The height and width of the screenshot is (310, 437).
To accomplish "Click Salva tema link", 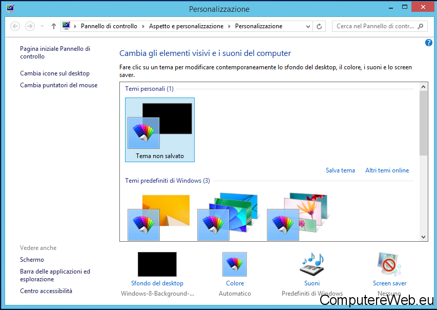I will pyautogui.click(x=340, y=170).
